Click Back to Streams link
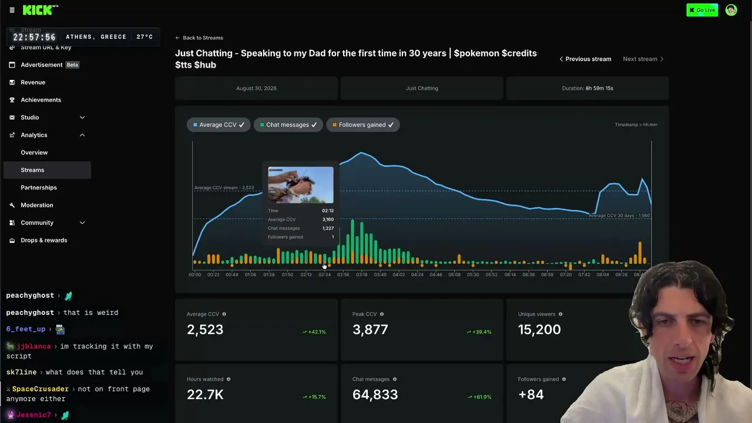The height and width of the screenshot is (423, 752). [x=203, y=38]
